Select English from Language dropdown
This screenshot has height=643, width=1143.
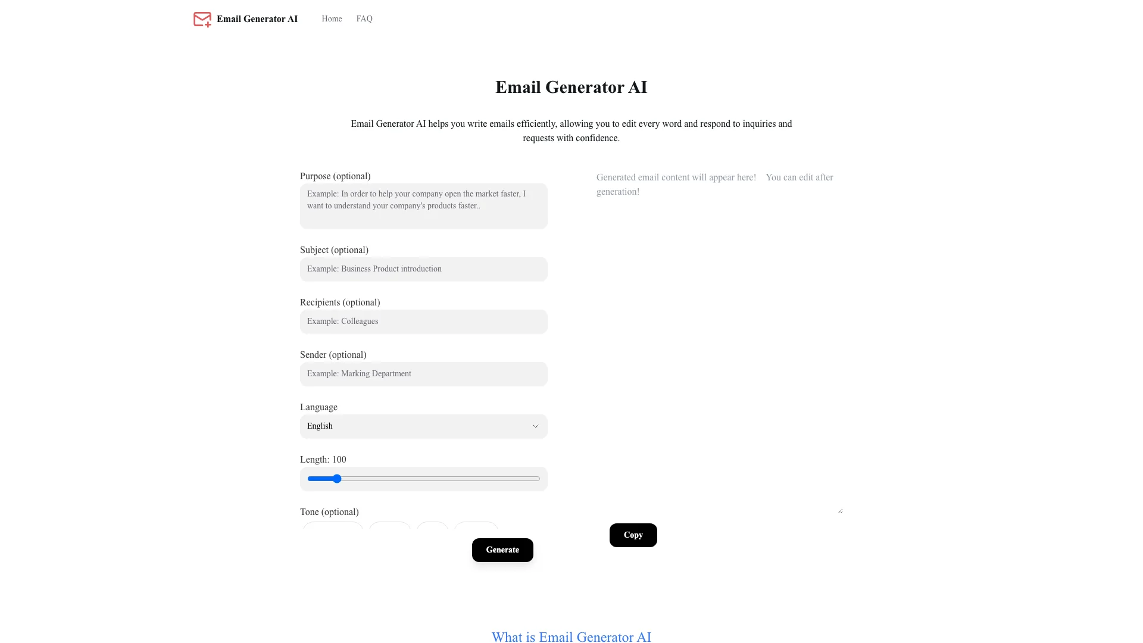[x=424, y=426]
